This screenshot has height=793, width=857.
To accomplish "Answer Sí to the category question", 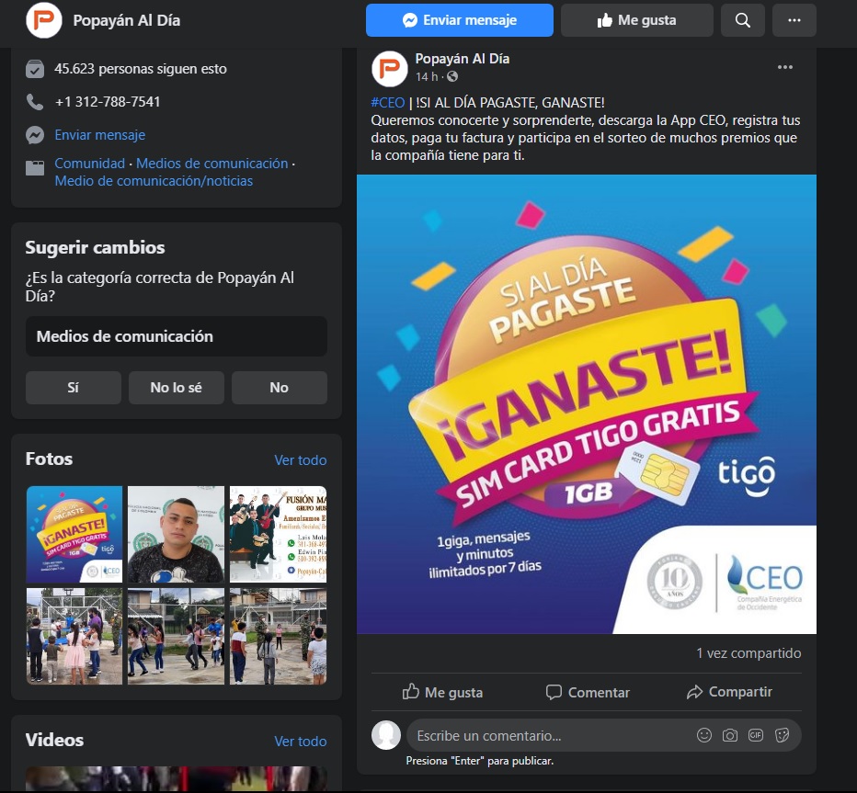I will pos(74,388).
